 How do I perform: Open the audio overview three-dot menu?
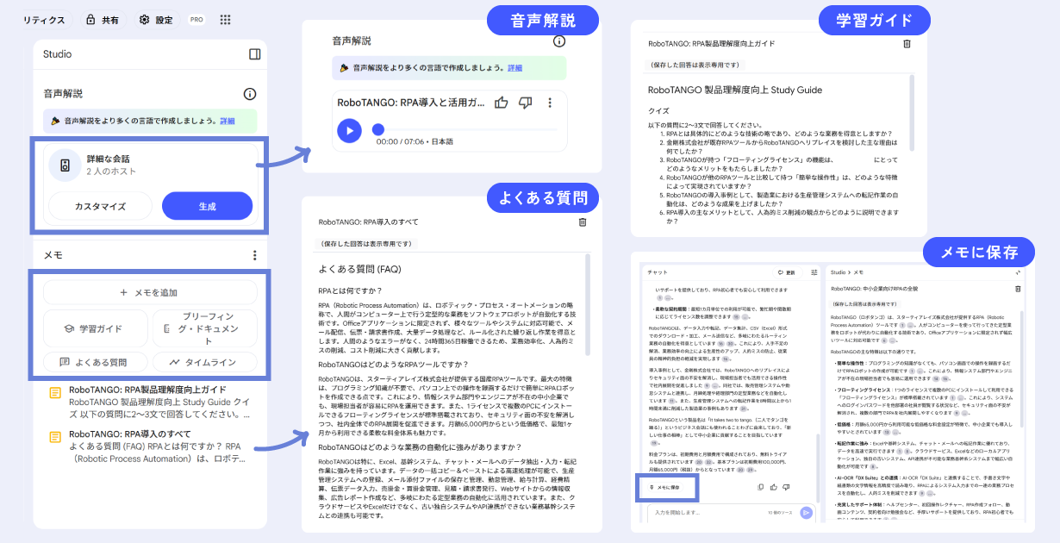point(550,103)
